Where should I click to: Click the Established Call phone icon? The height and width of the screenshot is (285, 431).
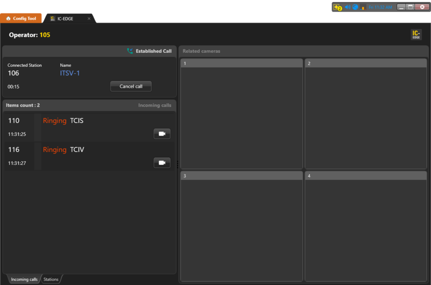(x=130, y=51)
